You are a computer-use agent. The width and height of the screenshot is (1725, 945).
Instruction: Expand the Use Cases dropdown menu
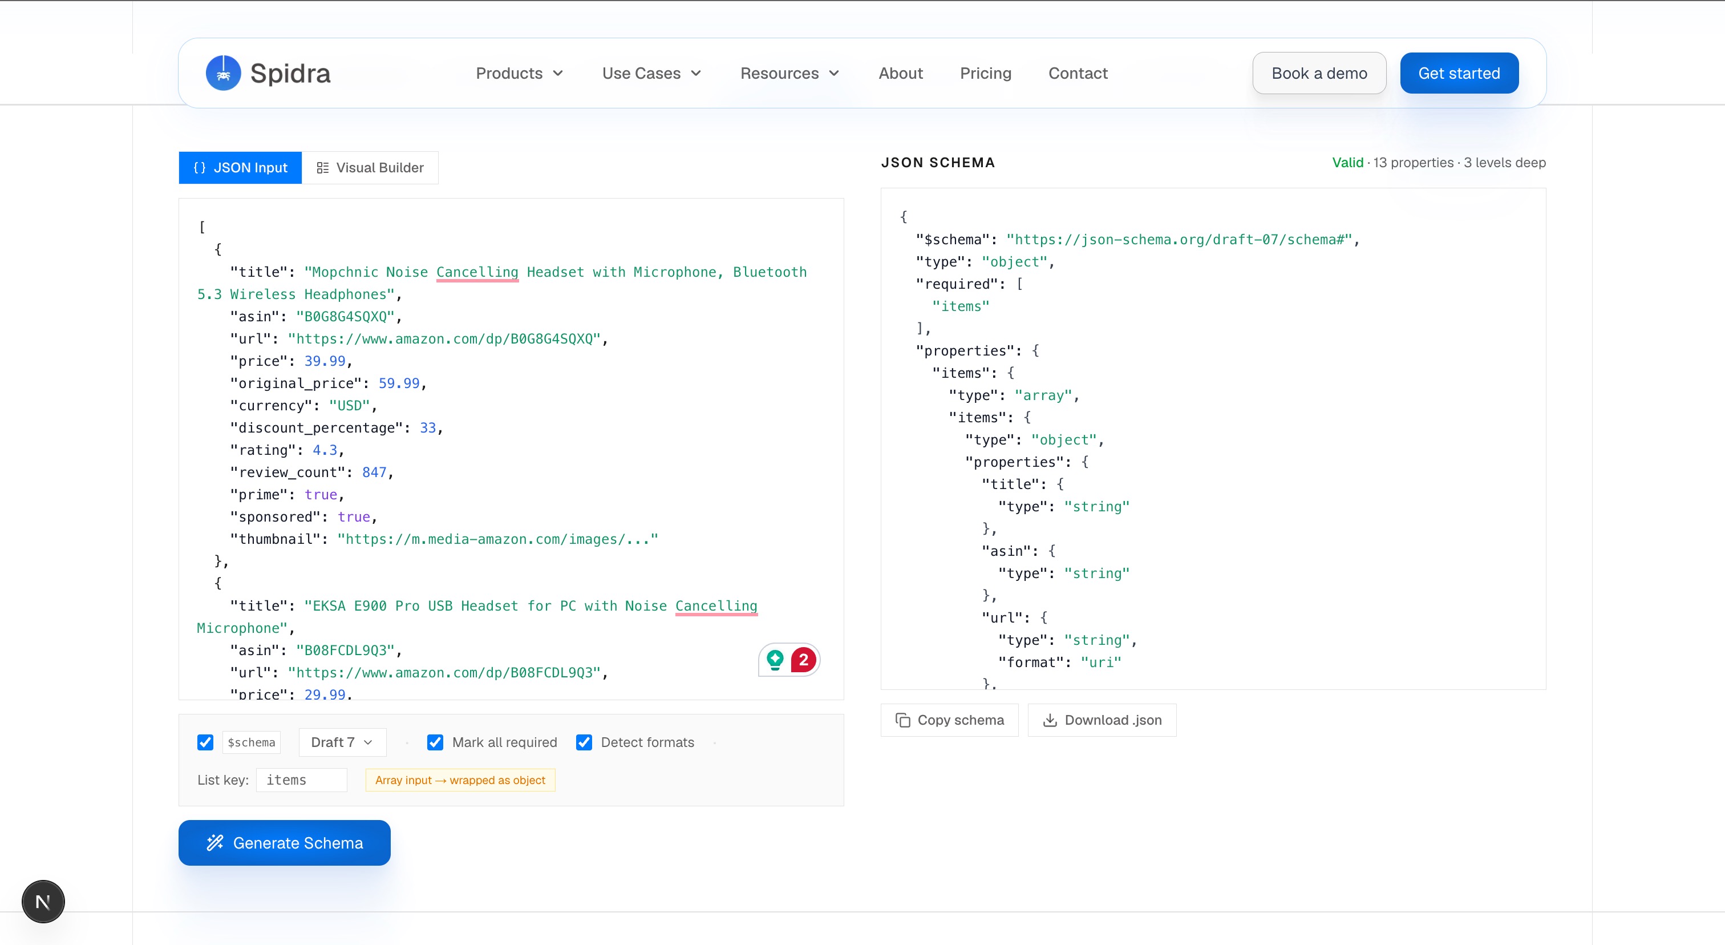[651, 73]
